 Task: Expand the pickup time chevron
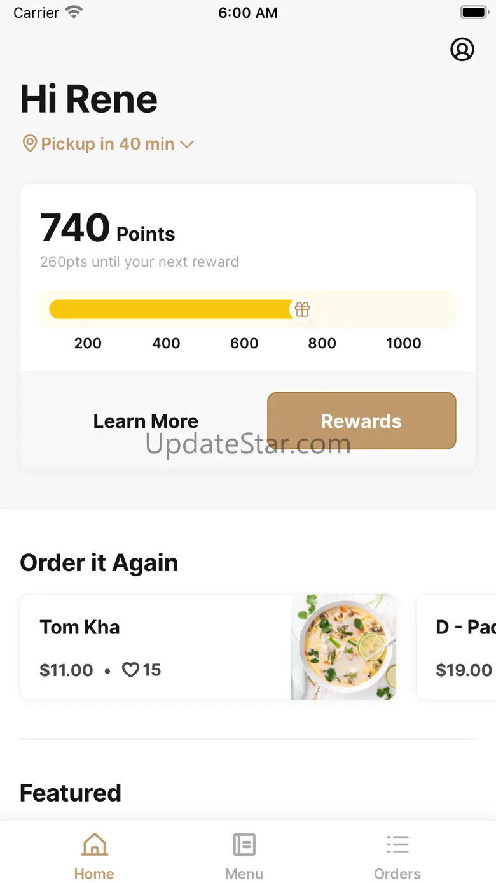186,145
